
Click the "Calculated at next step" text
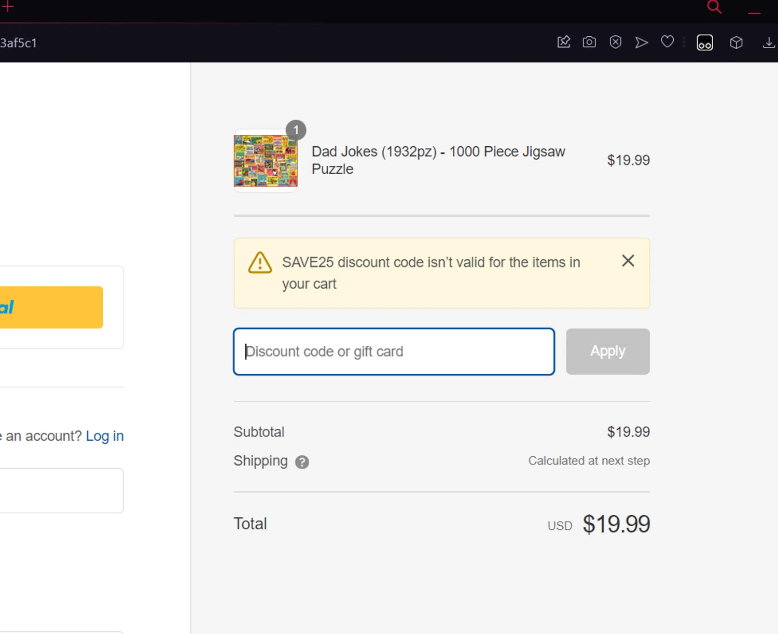coord(589,461)
